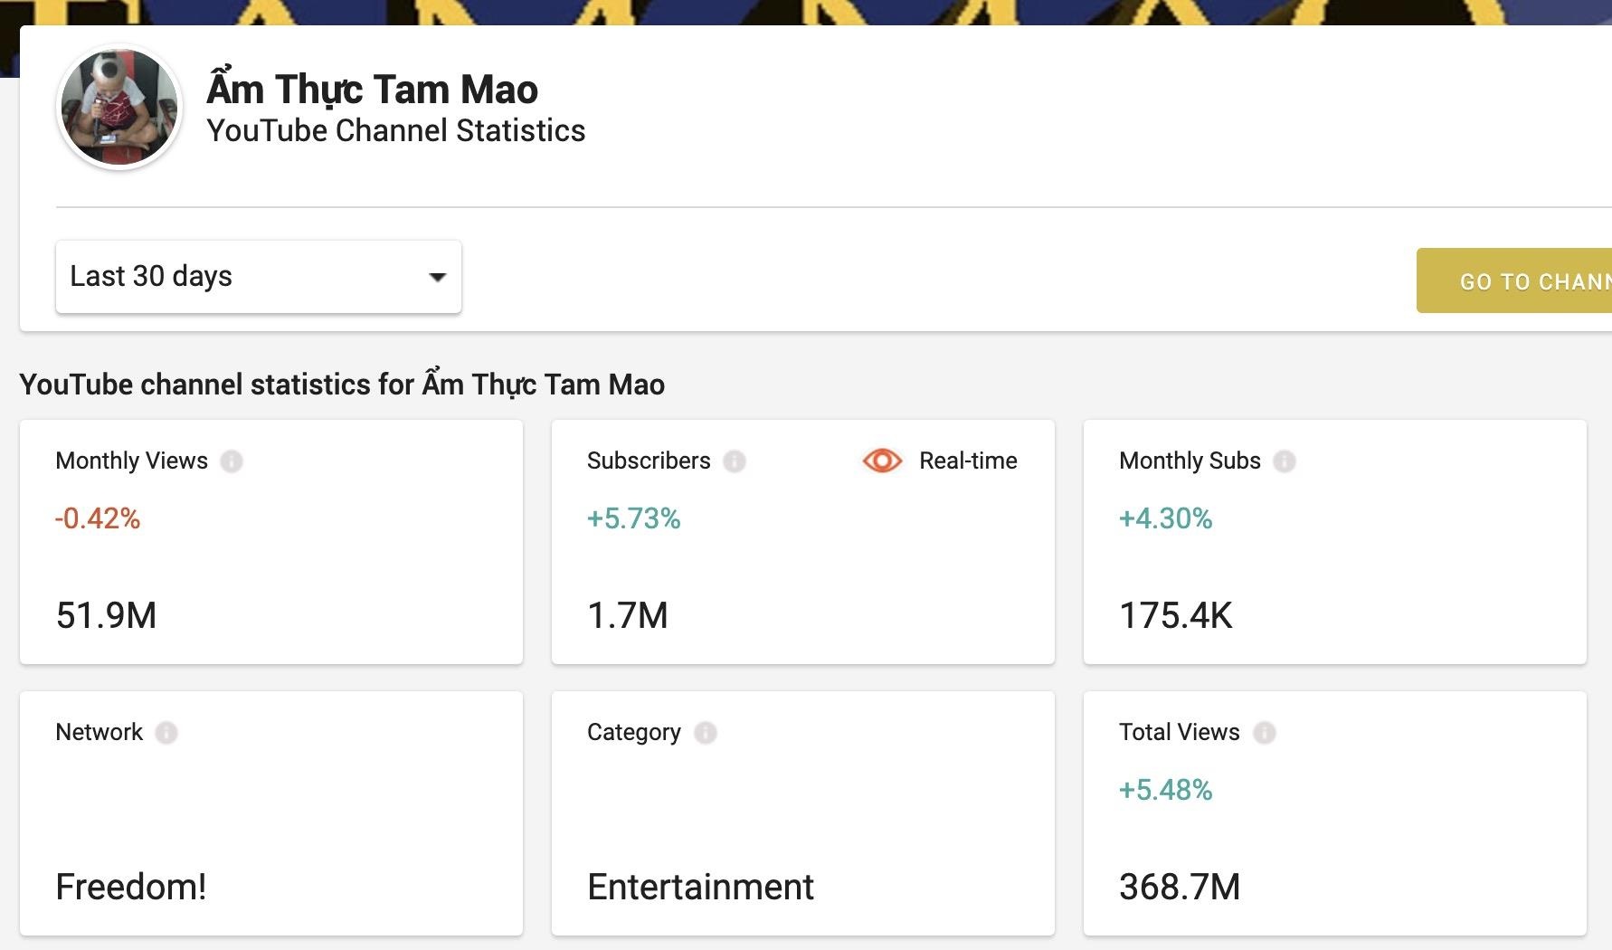
Task: Click the Monthly Subs info icon
Action: (x=1286, y=461)
